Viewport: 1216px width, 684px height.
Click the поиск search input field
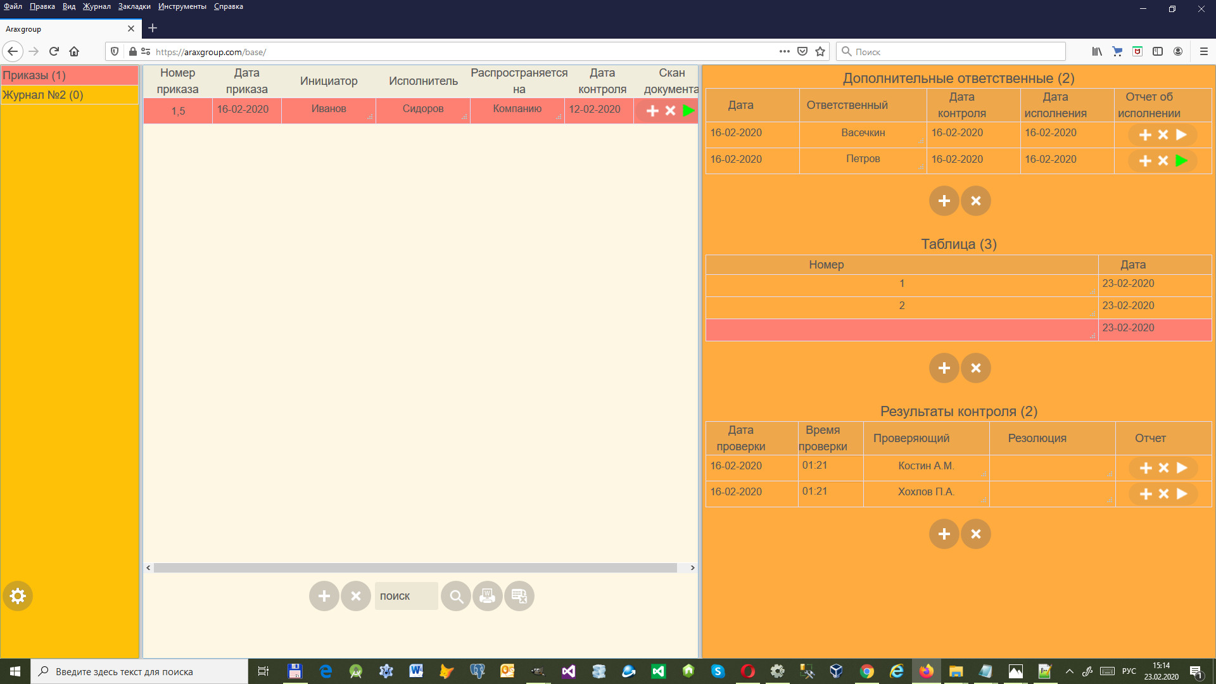click(405, 596)
